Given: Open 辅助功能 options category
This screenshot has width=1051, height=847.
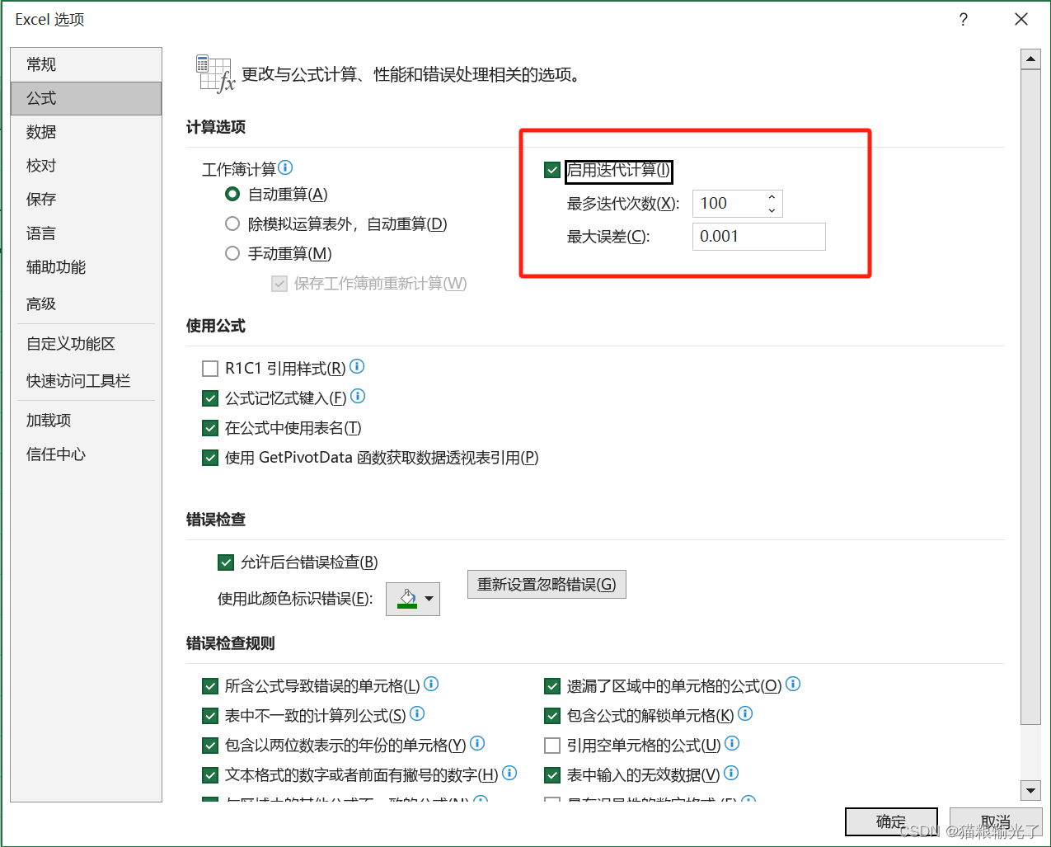Looking at the screenshot, I should click(x=86, y=267).
